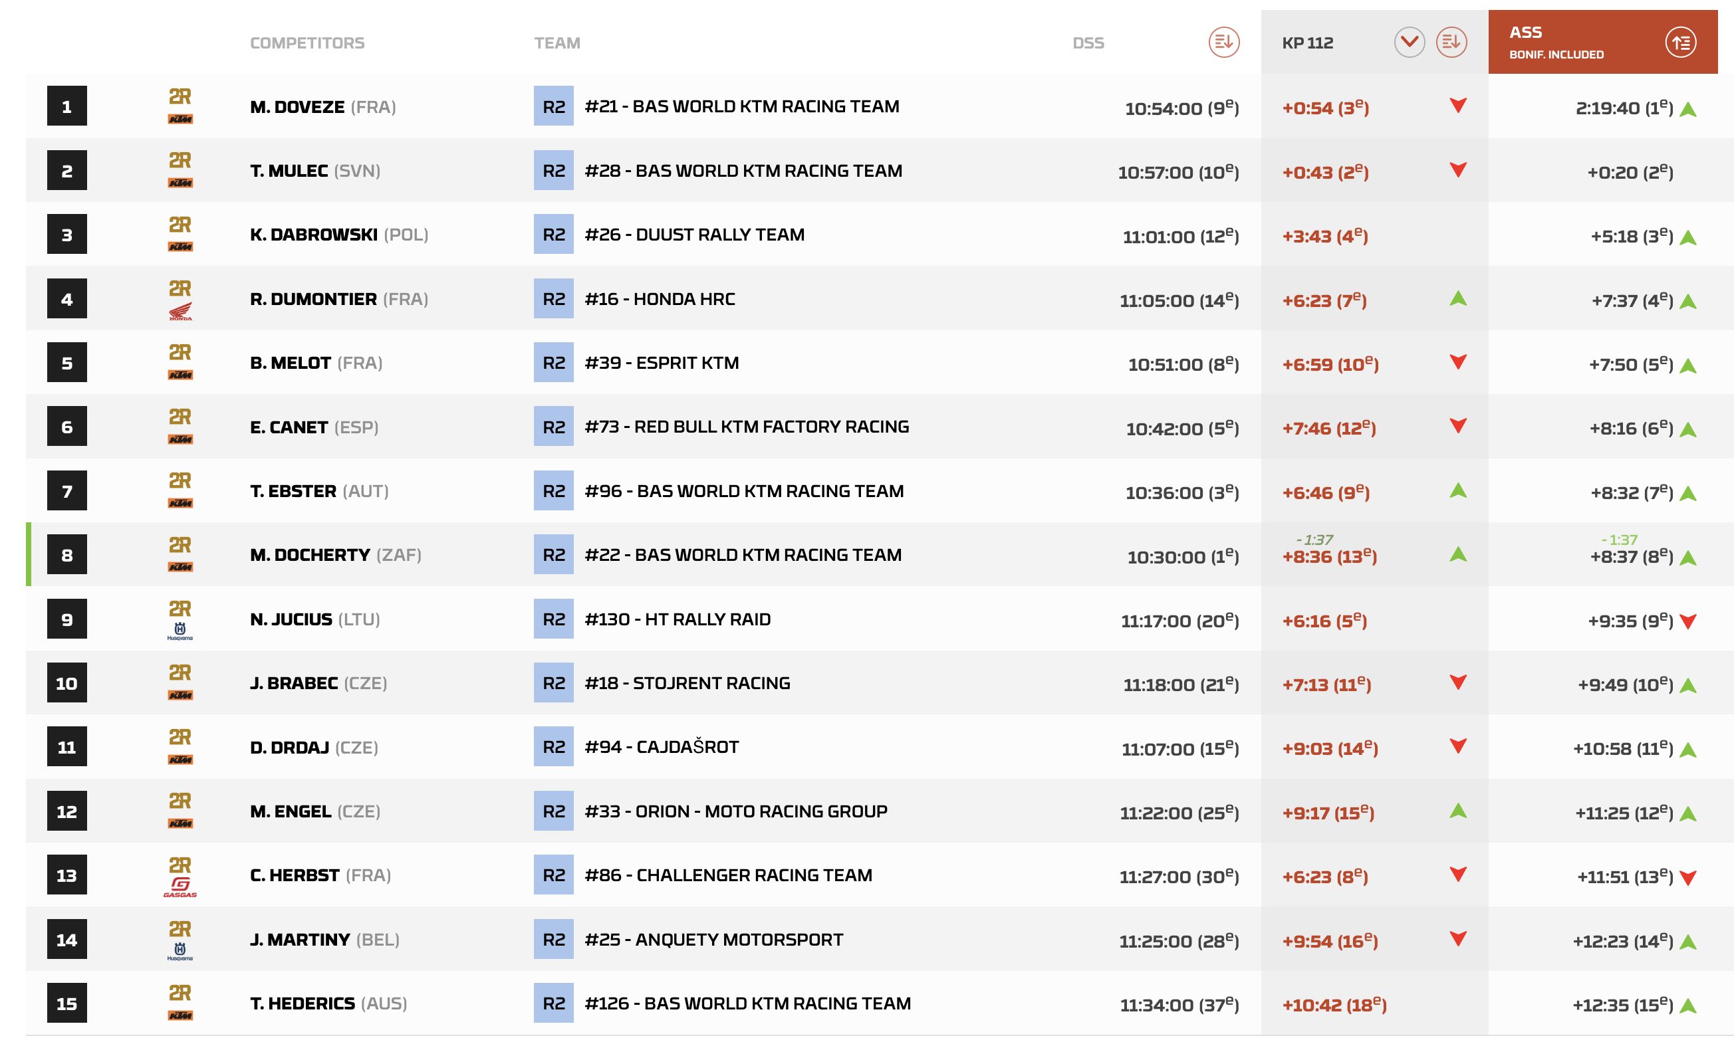Click red down arrow in M. Doveze's KP row

pyautogui.click(x=1458, y=106)
